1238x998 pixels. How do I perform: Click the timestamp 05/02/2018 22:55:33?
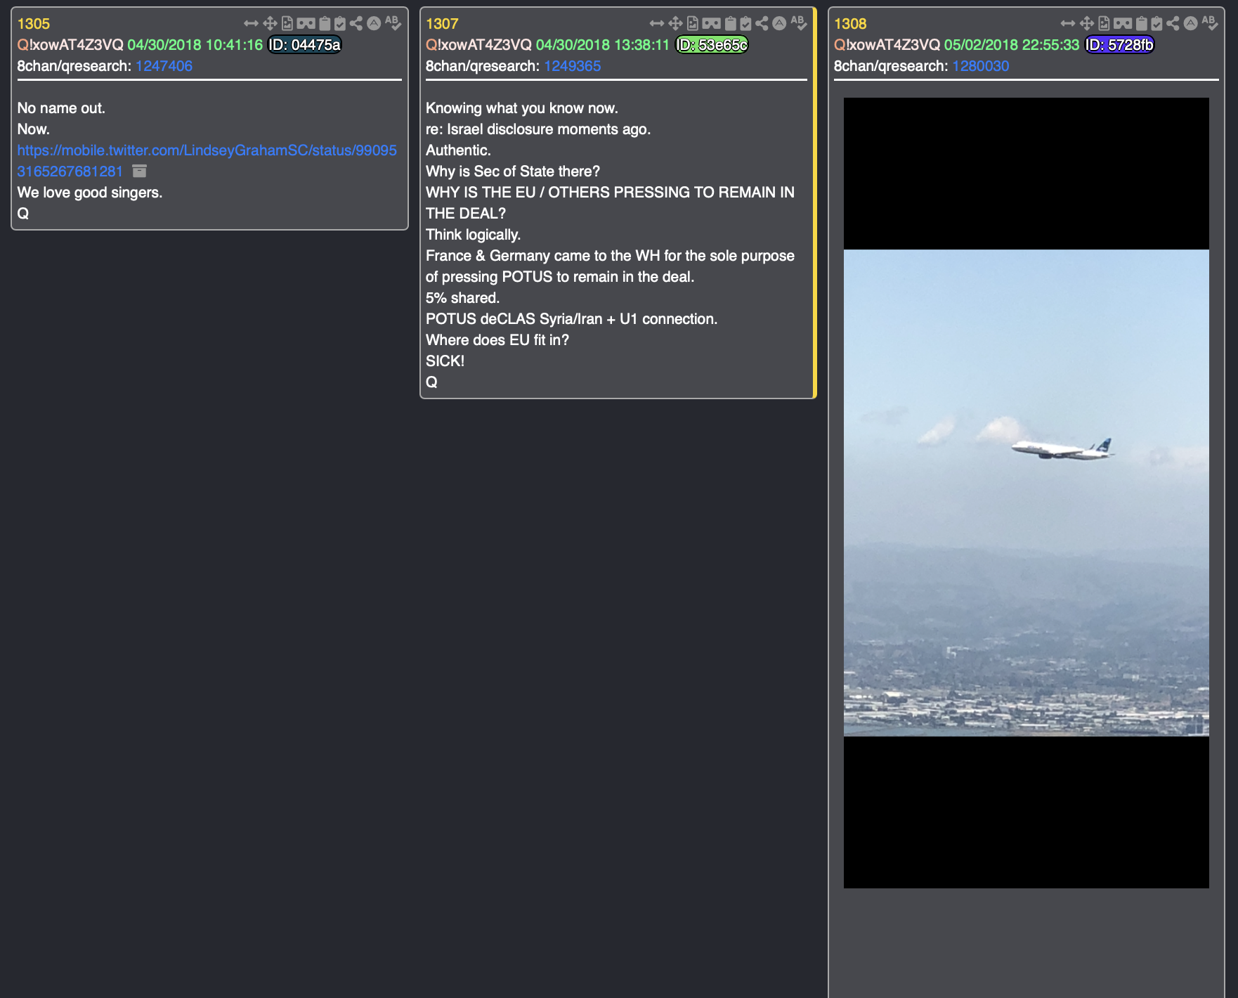(x=1011, y=45)
